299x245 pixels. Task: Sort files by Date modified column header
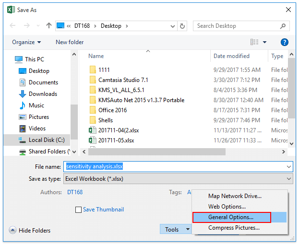click(x=231, y=56)
